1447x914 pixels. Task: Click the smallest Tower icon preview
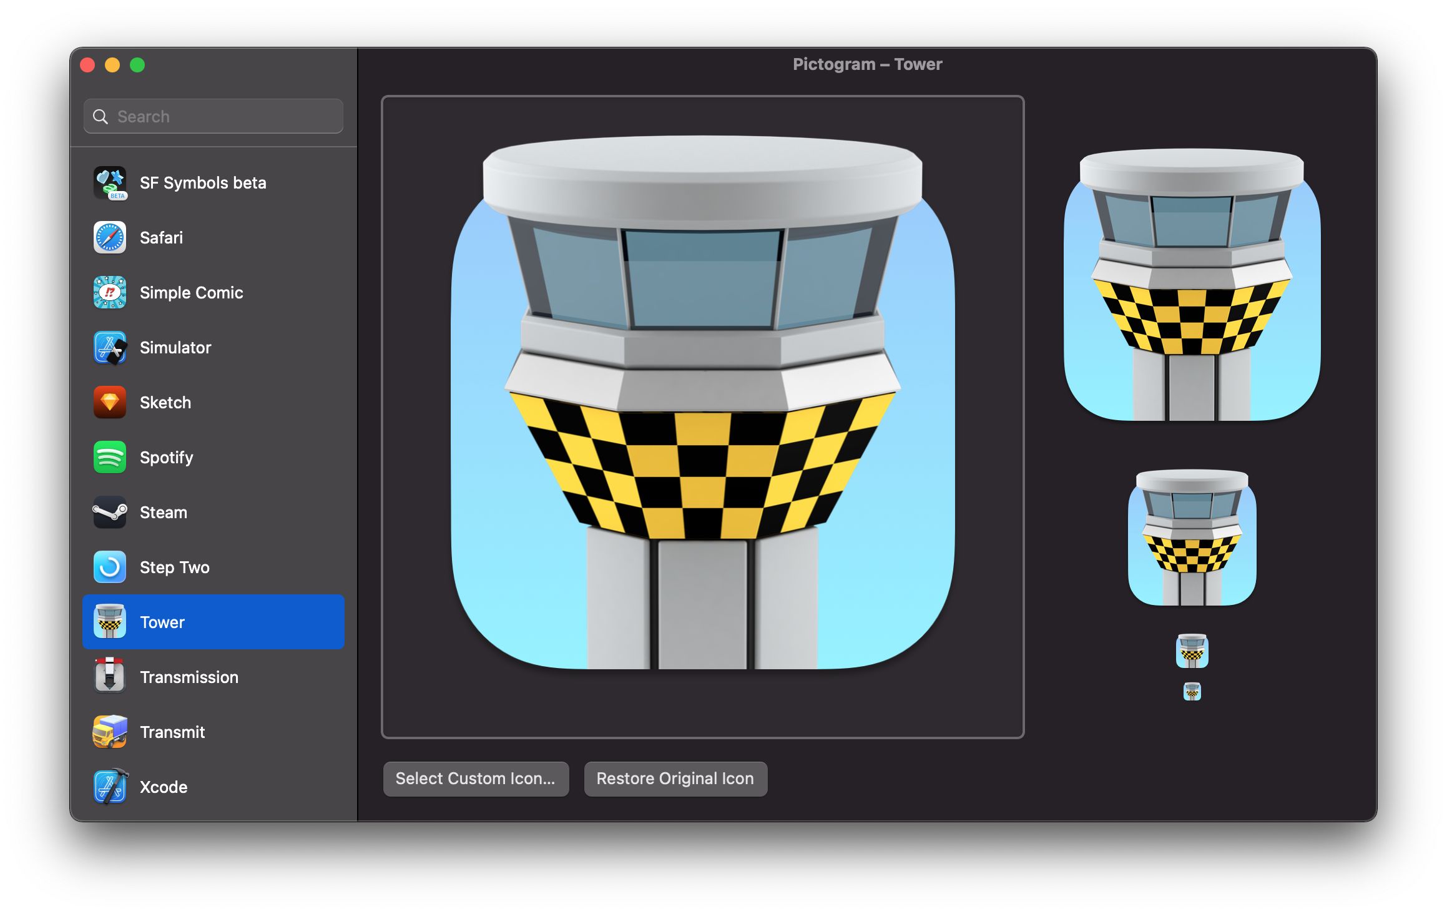[x=1191, y=692]
